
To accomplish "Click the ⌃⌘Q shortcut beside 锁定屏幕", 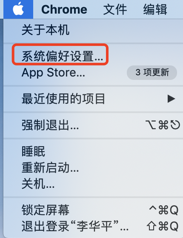I will coord(164,210).
